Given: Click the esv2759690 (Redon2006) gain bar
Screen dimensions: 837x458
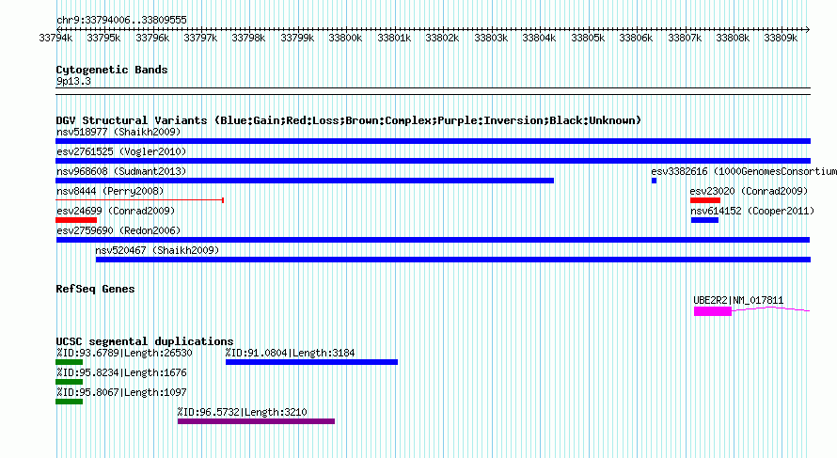Looking at the screenshot, I should click(433, 240).
